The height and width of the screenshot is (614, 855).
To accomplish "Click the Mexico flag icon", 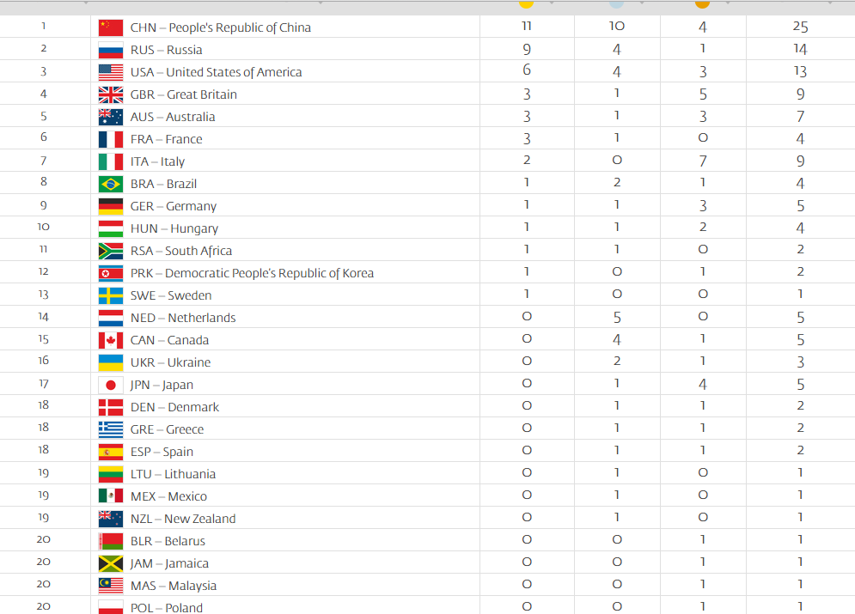I will pos(111,496).
